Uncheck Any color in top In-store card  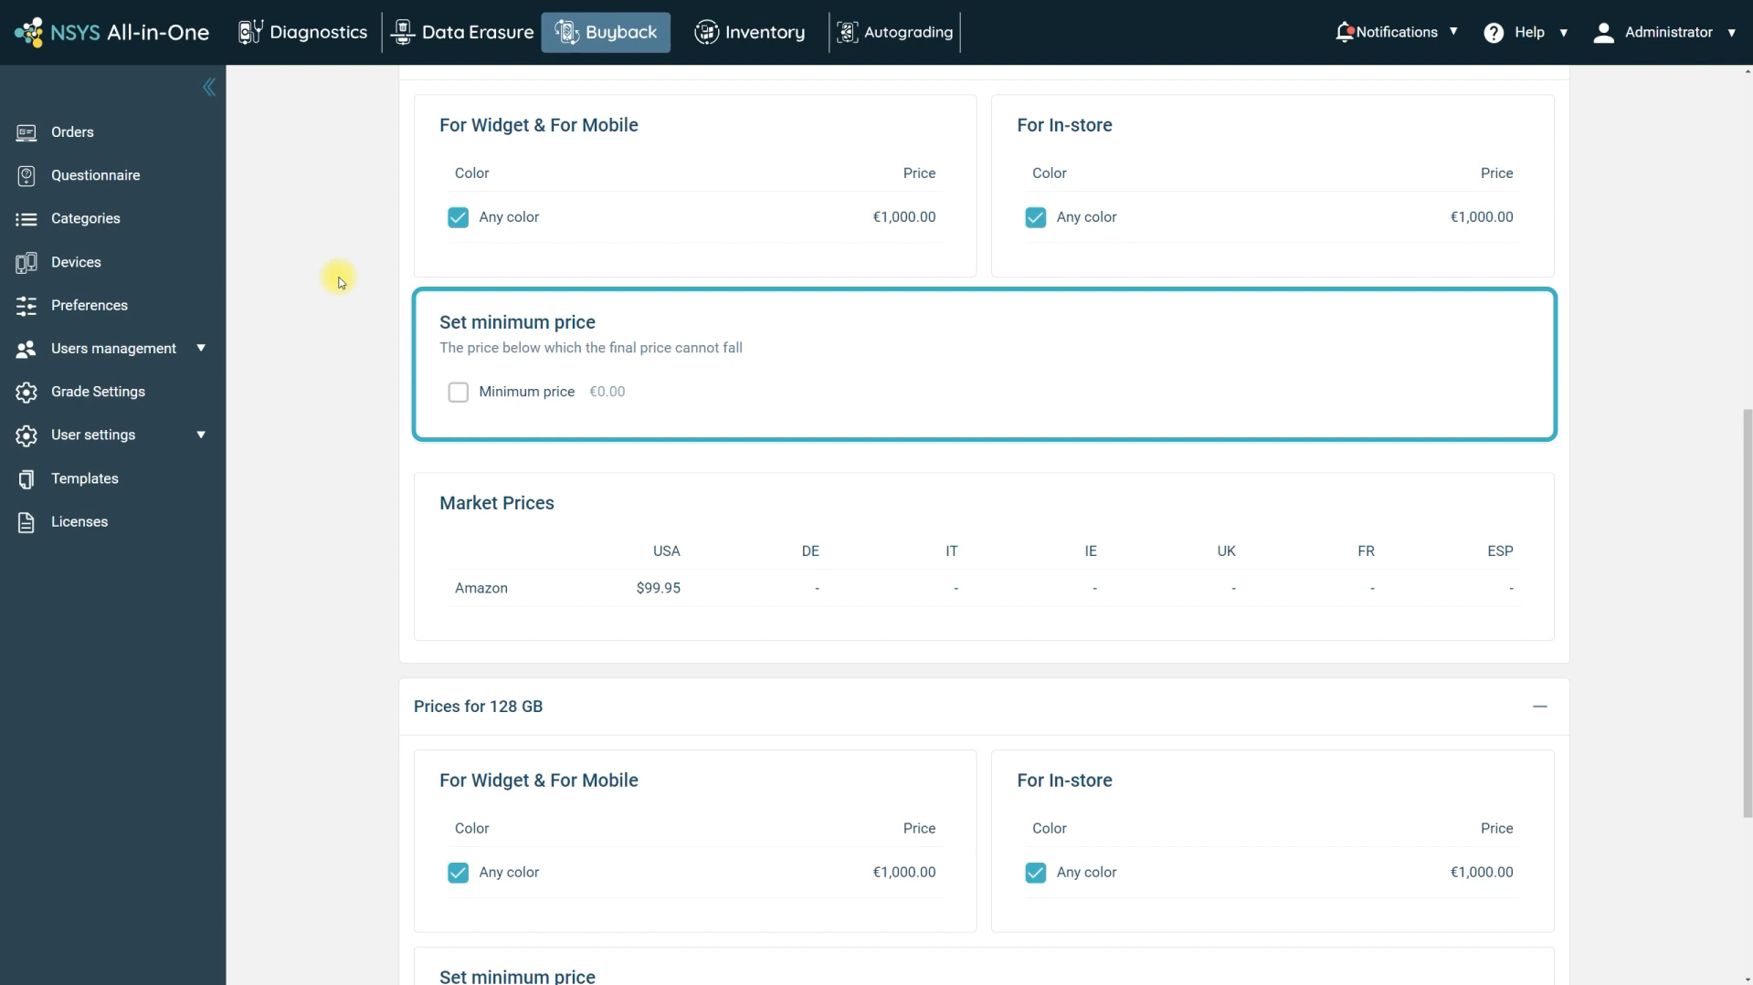point(1035,217)
